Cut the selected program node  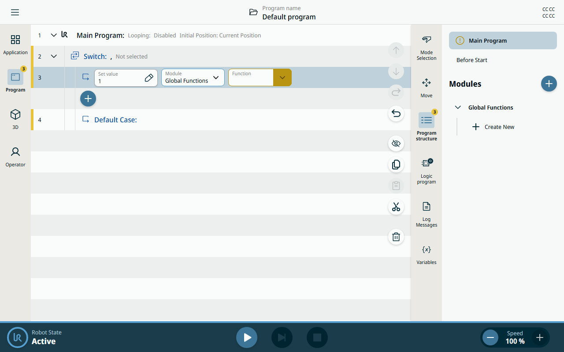point(396,207)
